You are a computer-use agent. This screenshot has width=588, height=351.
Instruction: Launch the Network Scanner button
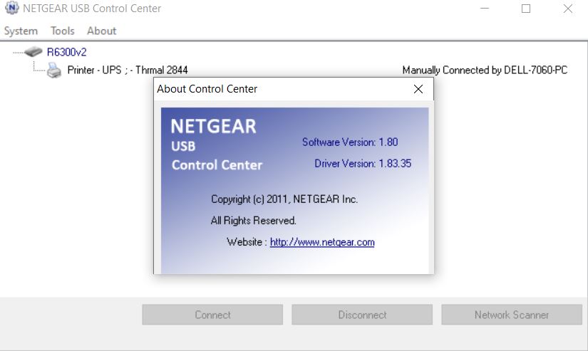511,315
